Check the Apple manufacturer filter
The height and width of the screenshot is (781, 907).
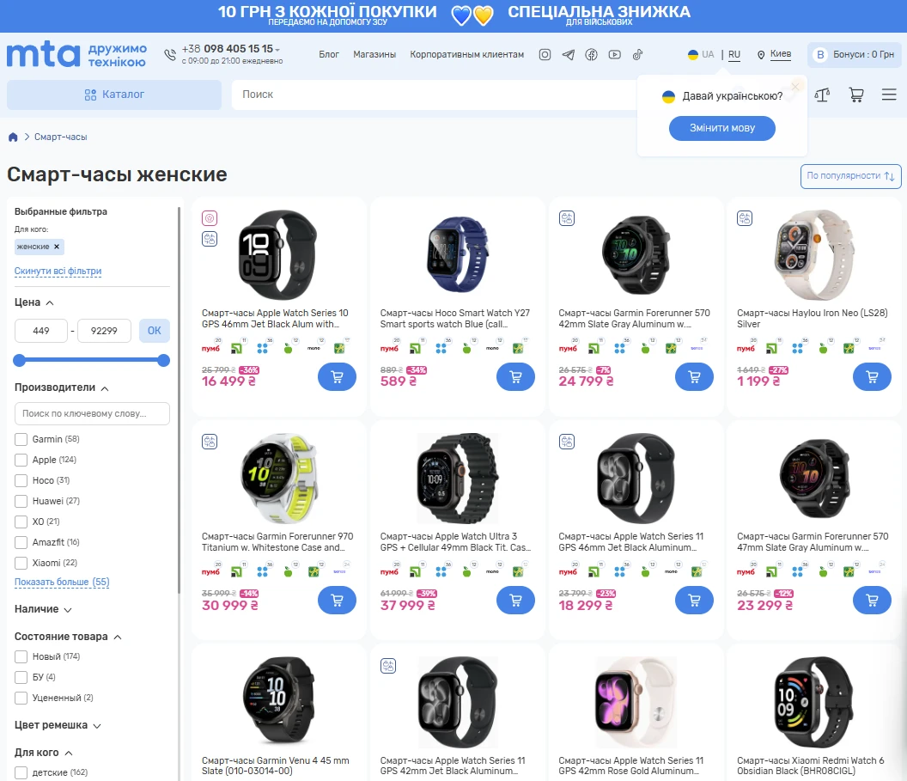coord(21,460)
